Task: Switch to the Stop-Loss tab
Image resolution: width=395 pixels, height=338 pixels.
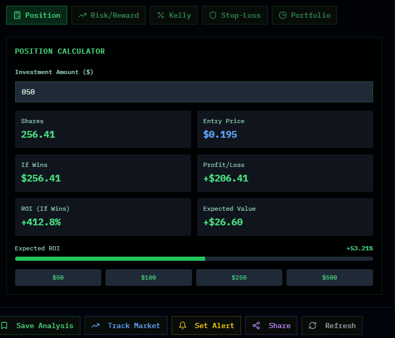Action: (235, 15)
